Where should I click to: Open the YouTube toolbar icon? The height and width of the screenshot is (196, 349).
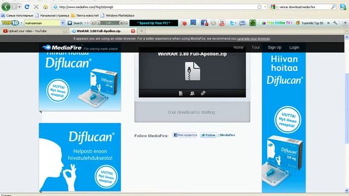[222, 23]
